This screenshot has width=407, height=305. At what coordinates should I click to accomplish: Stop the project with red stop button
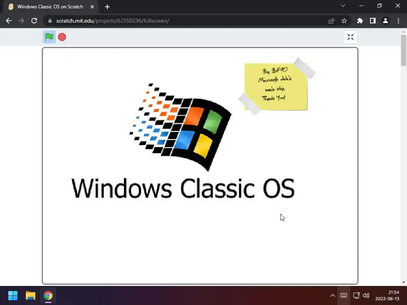point(62,37)
